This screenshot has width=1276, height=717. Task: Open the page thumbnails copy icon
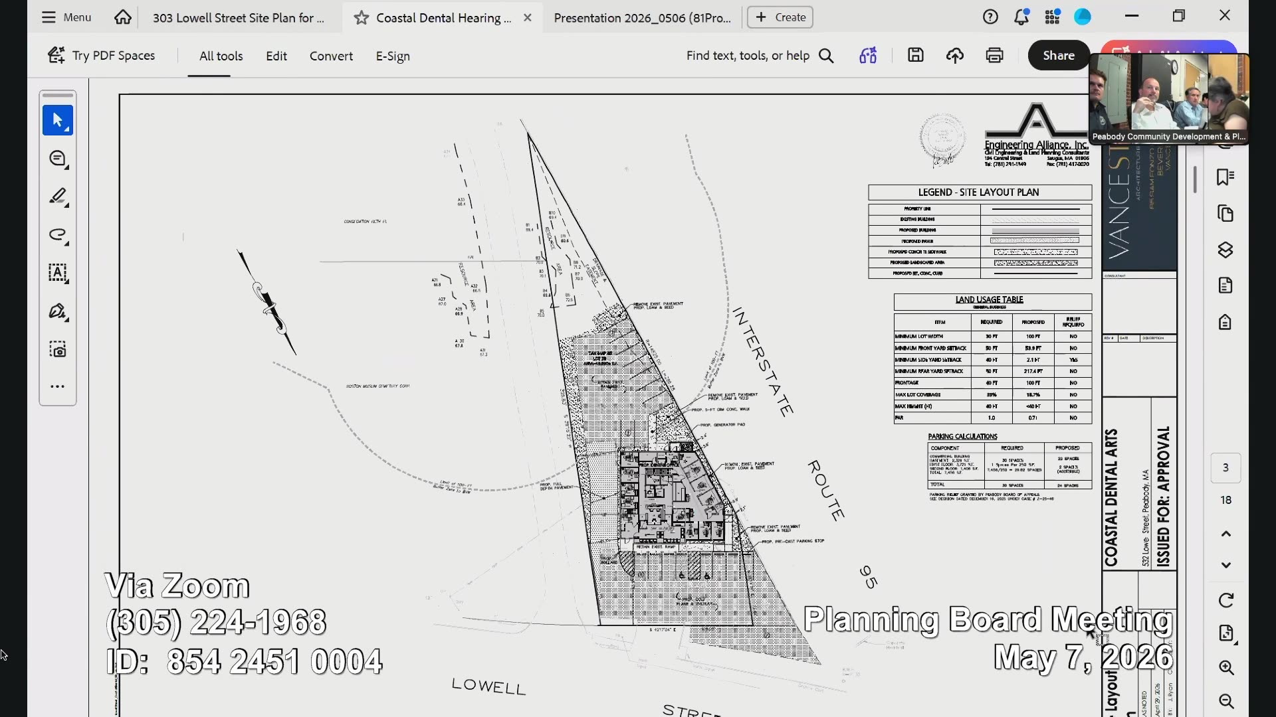pyautogui.click(x=1225, y=214)
